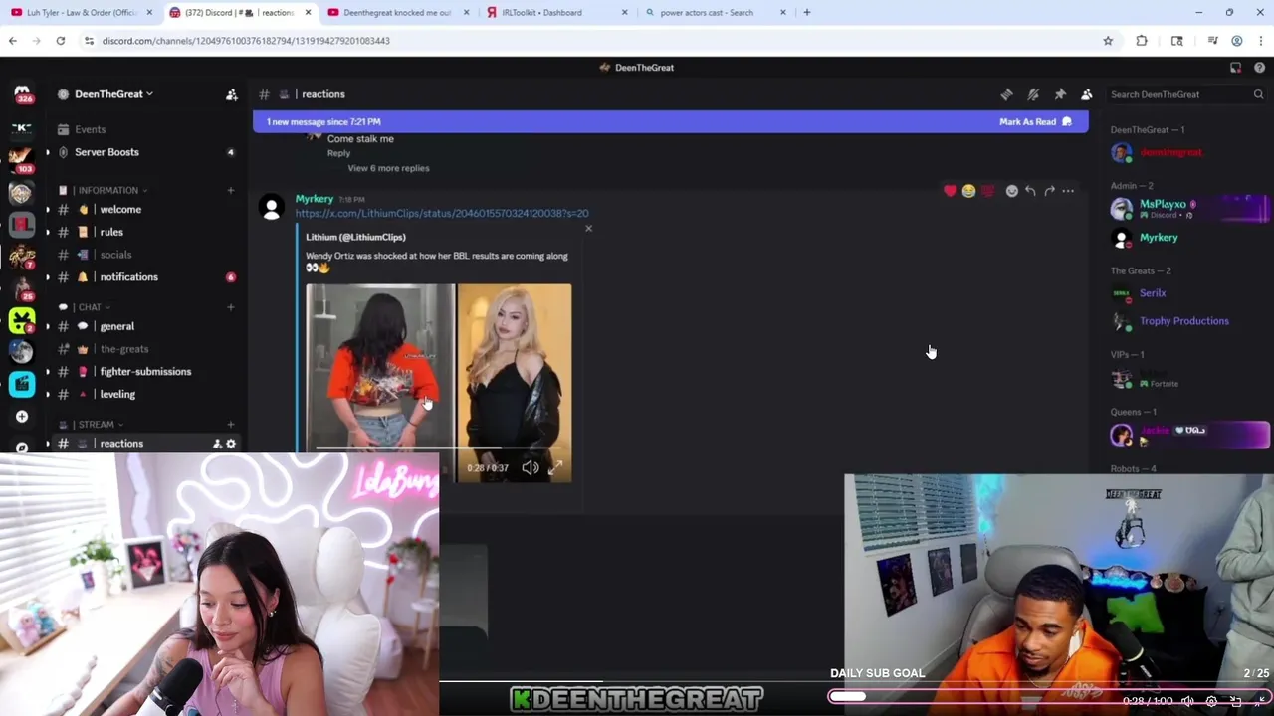
Task: Switch to Deenthegreat knocked me out tab
Action: [x=398, y=13]
